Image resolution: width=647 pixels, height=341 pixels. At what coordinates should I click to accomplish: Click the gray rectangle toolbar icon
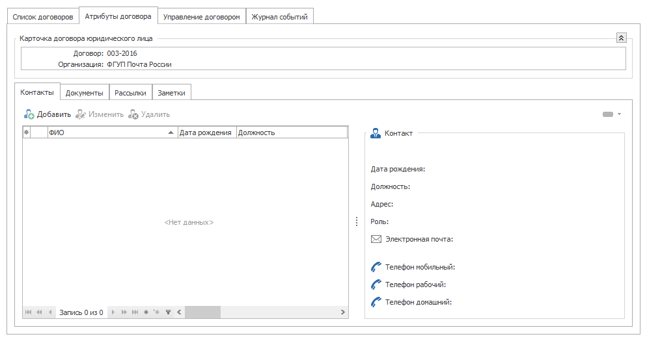point(608,114)
